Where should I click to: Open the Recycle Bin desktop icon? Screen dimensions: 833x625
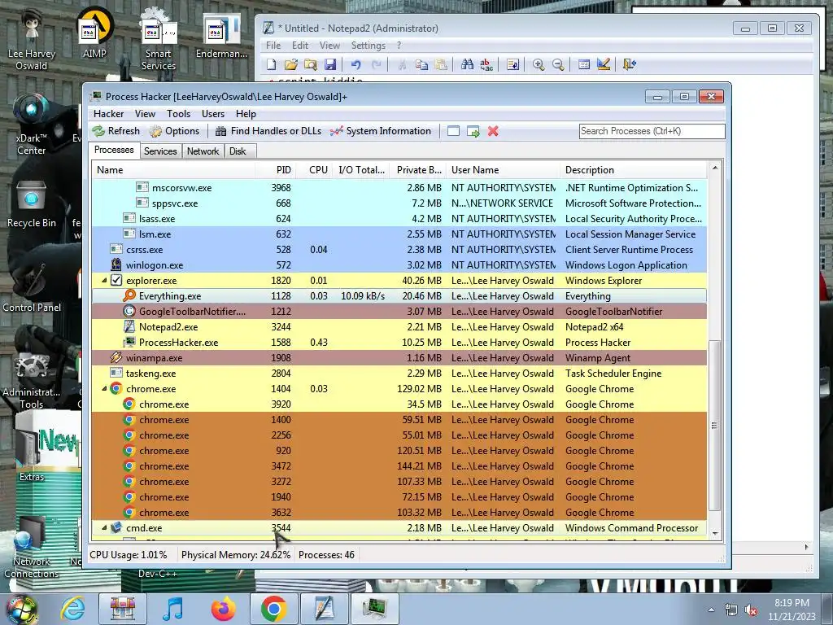pos(32,204)
